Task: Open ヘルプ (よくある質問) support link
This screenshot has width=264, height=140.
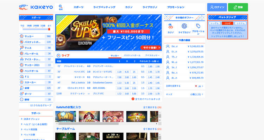Action: [35, 124]
